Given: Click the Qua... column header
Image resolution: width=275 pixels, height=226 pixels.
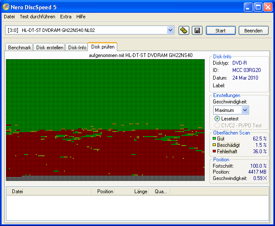Looking at the screenshot, I should click(160, 192).
